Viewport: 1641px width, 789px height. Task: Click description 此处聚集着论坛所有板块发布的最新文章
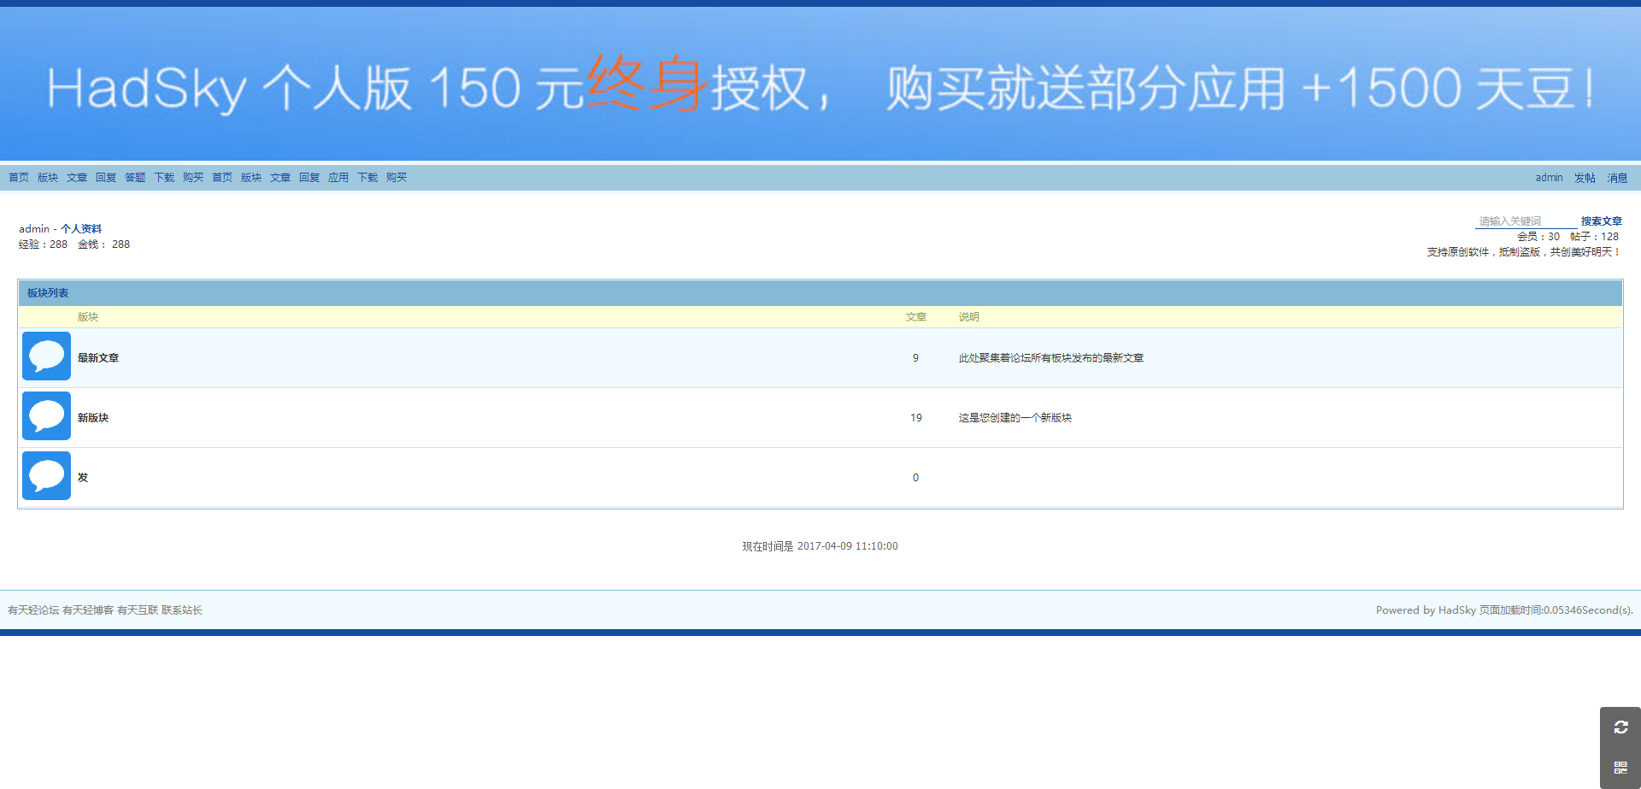[1051, 358]
